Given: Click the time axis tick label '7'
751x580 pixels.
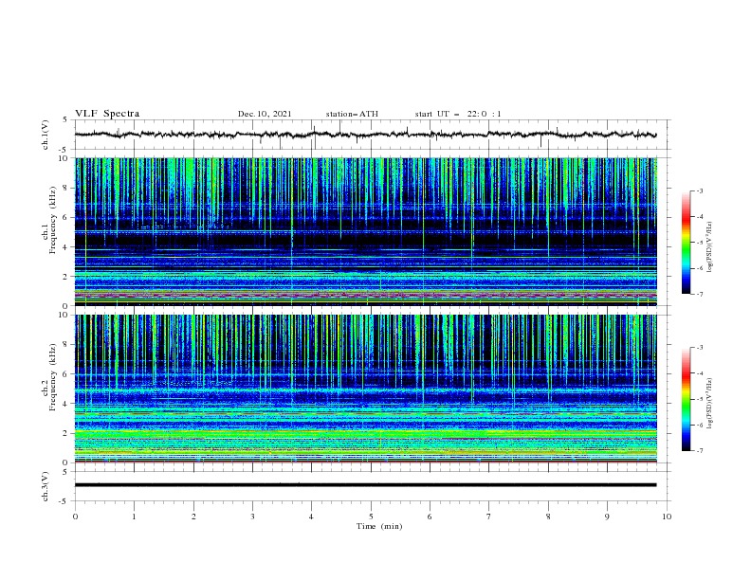Looking at the screenshot, I should pyautogui.click(x=489, y=517).
